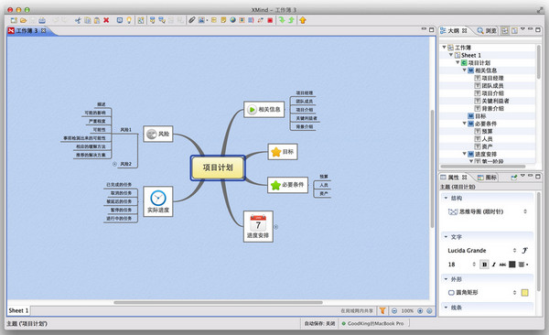Create a new workbook from the toolbar
This screenshot has height=335, width=549.
(x=14, y=20)
